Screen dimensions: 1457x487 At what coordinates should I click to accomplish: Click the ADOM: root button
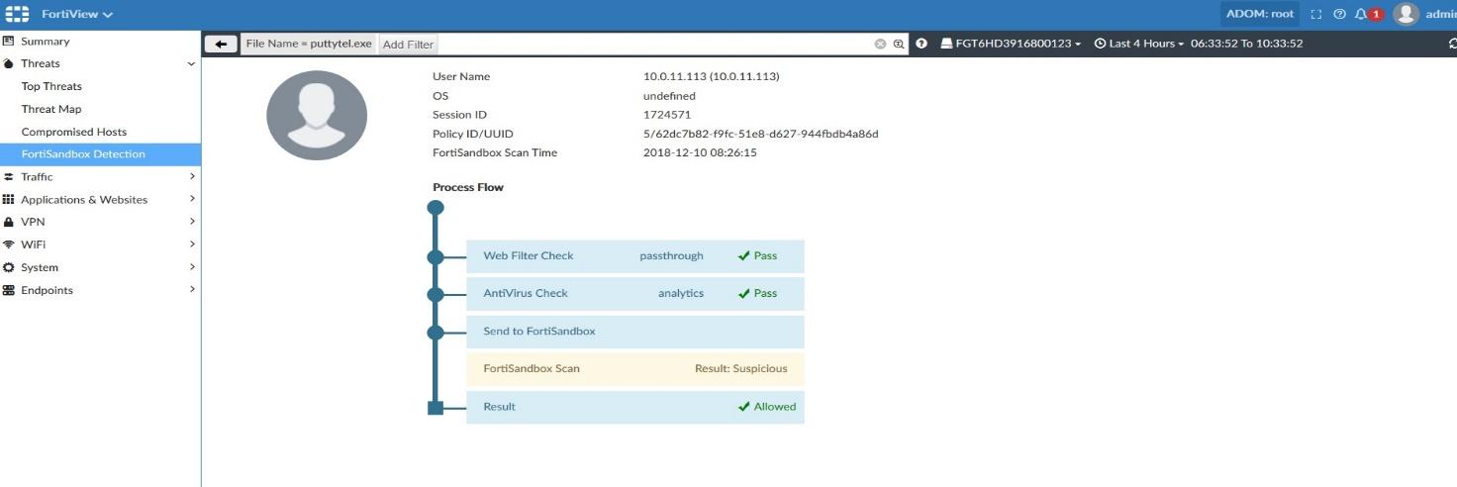[x=1259, y=14]
